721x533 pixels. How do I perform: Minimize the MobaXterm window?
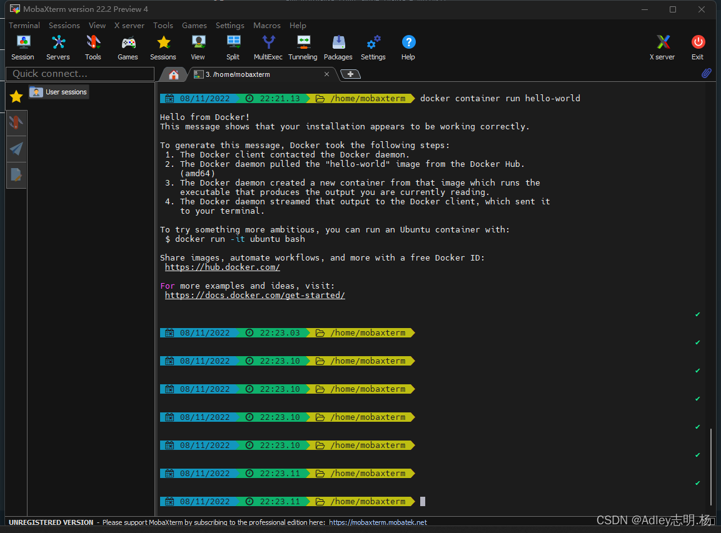[645, 9]
